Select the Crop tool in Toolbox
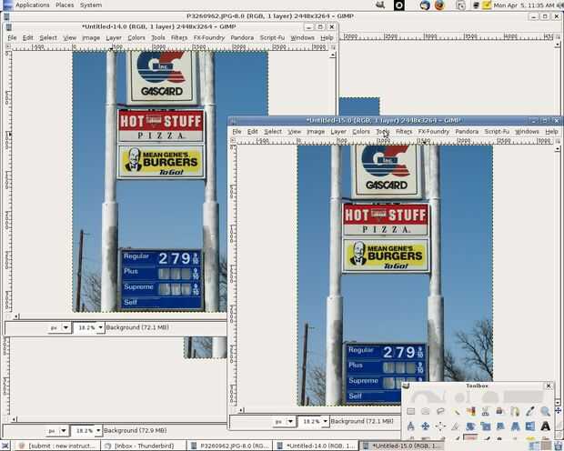 (456, 426)
